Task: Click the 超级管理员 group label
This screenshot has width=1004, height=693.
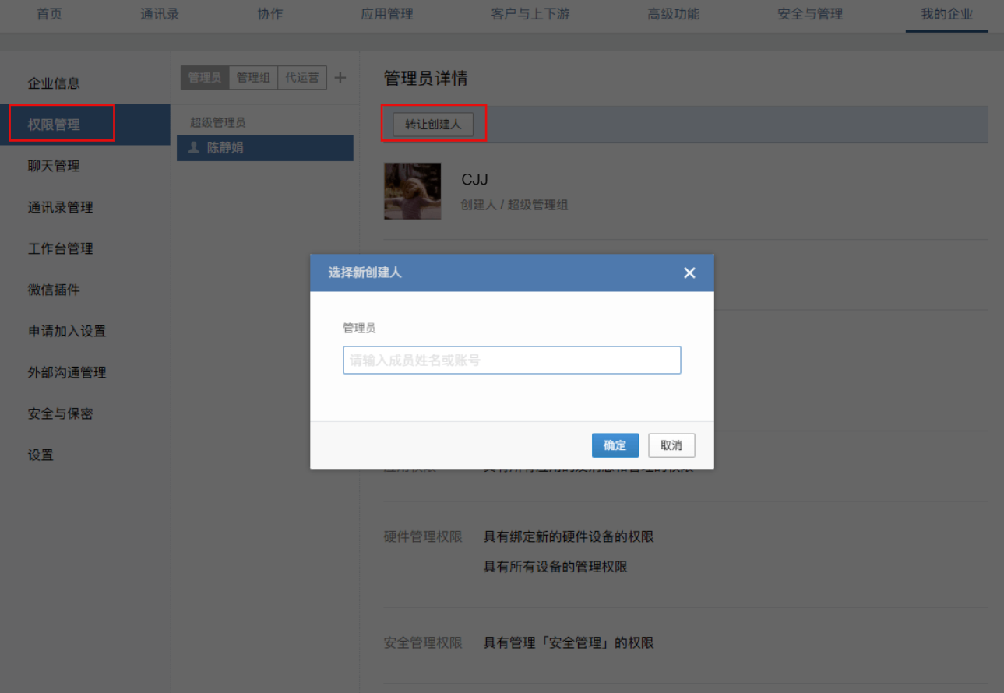Action: click(x=218, y=122)
